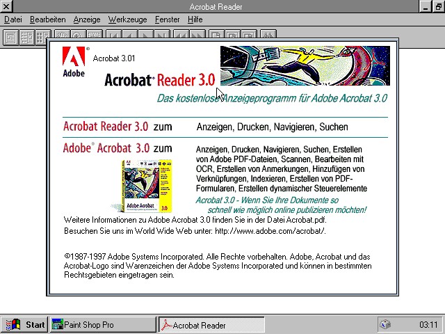Click the Previous Page arrow icon
Screen dimensions: 445x334
pos(130,34)
